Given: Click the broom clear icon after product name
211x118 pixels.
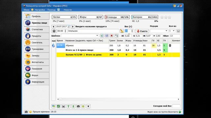Looking at the screenshot, I should pyautogui.click(x=122, y=31).
